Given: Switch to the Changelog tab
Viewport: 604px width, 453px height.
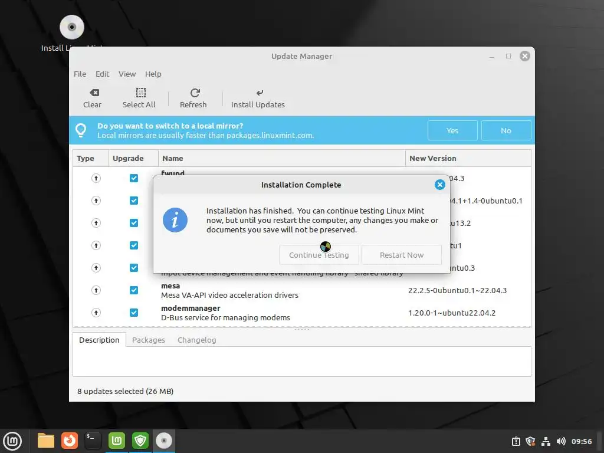Looking at the screenshot, I should click(197, 340).
